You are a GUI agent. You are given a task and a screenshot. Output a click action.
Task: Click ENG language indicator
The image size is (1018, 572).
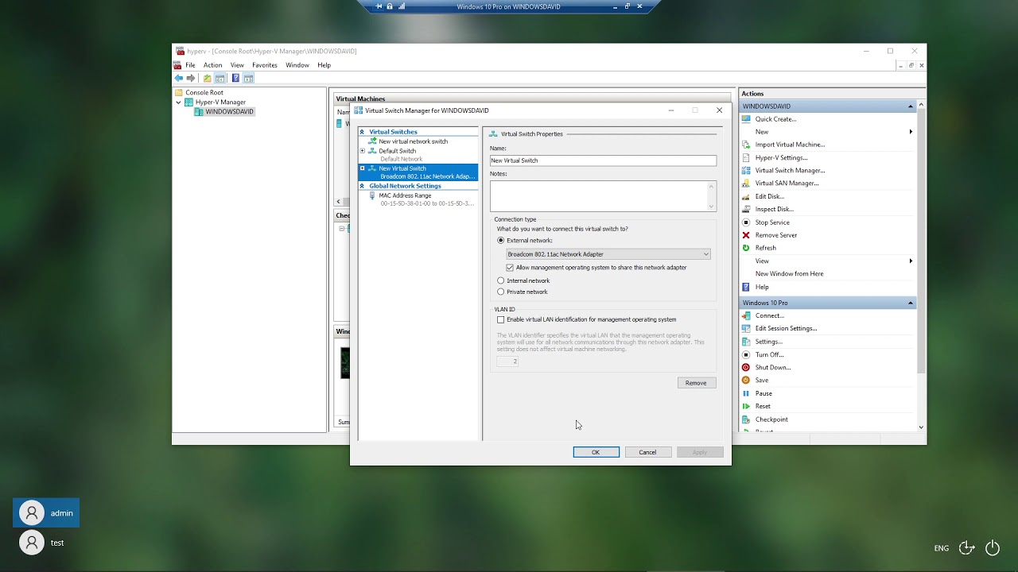pos(942,548)
